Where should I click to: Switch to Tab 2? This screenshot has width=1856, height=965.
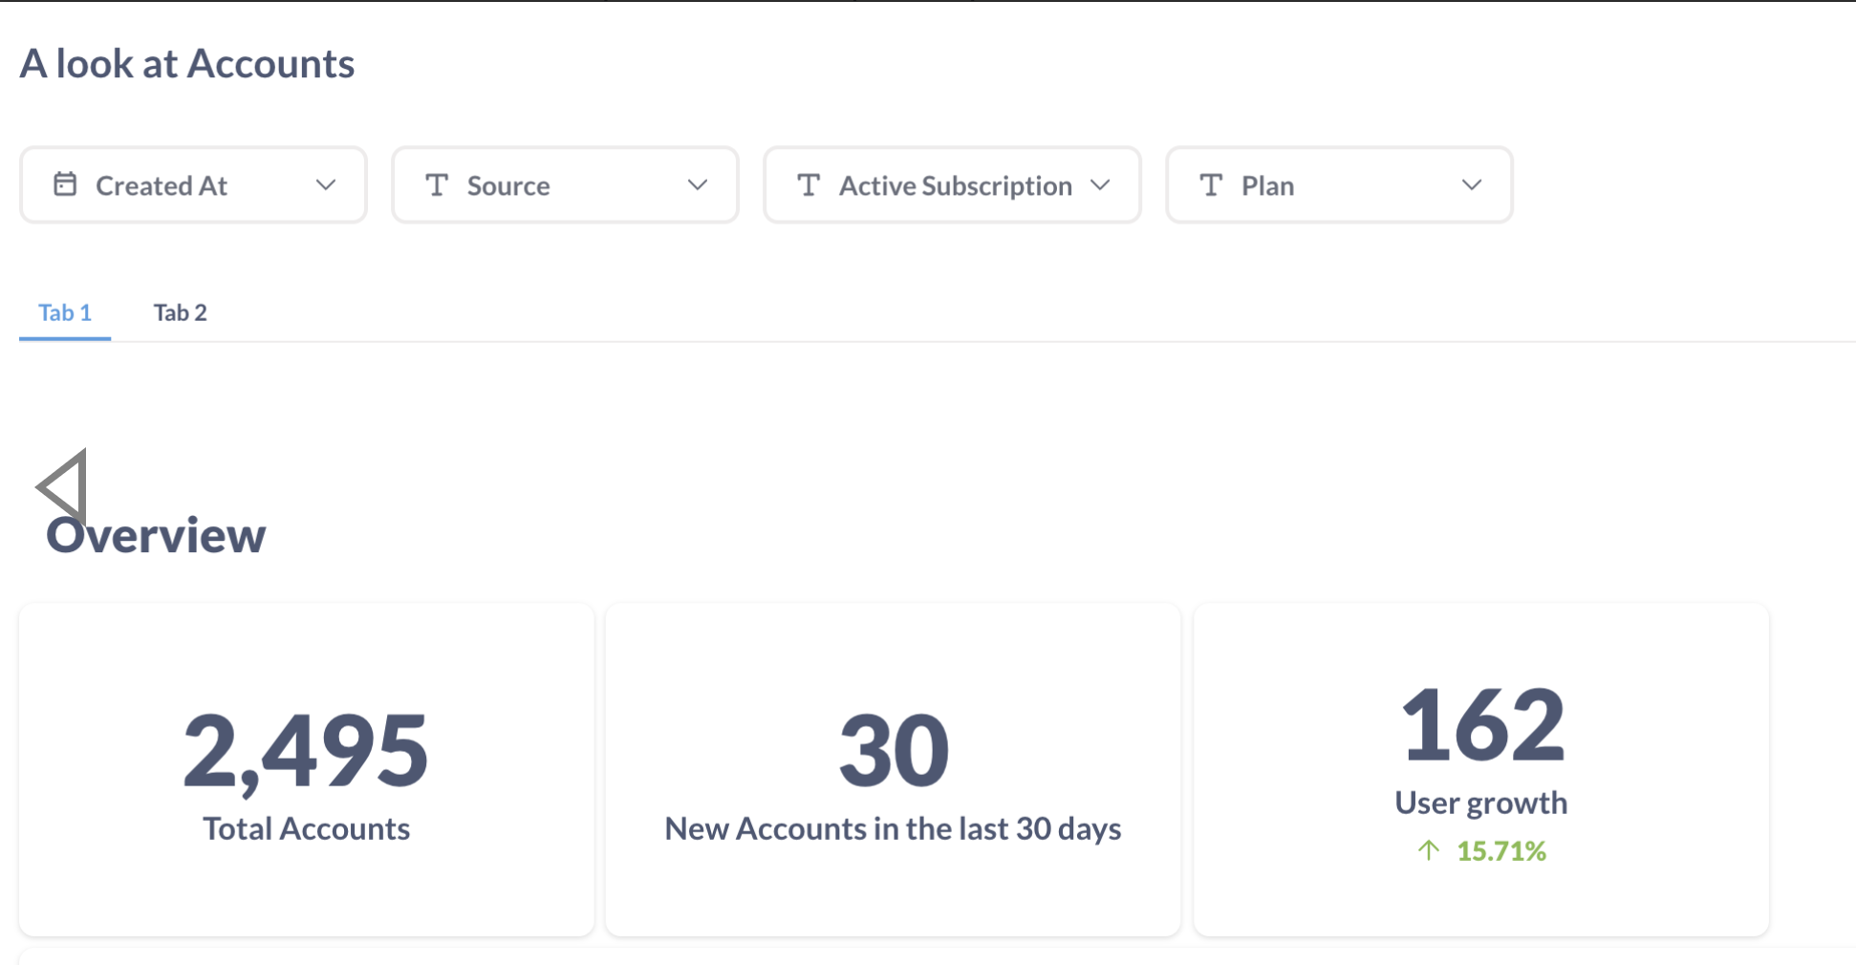180,311
